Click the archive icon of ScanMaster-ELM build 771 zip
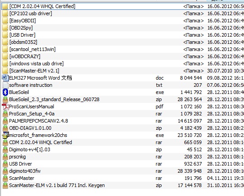This screenshot has width=244, height=196. [5, 185]
